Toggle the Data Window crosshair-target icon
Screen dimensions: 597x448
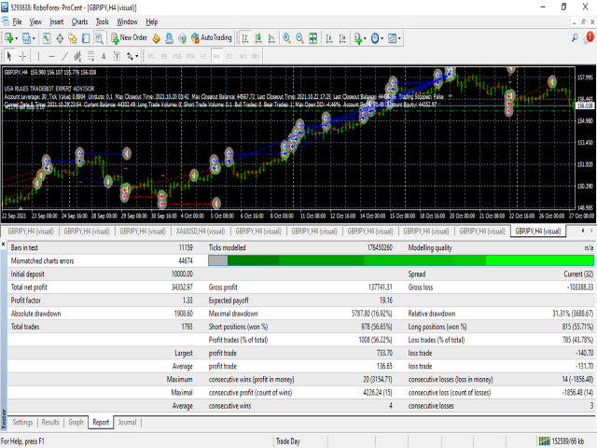pyautogui.click(x=60, y=38)
